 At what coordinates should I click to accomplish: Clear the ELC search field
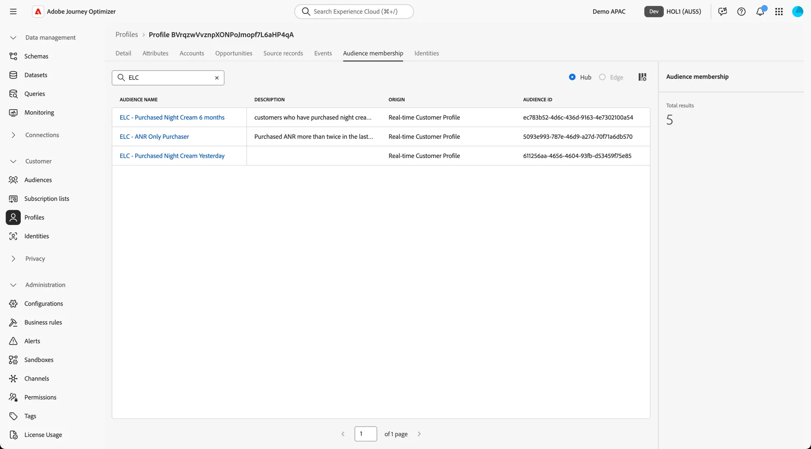[217, 78]
